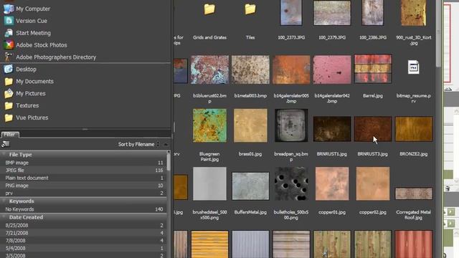Filter by date 8/25/2008
The height and width of the screenshot is (258, 459).
[84, 225]
